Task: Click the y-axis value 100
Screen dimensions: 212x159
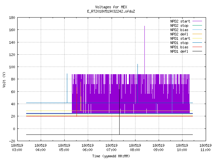Action: (x=12, y=67)
